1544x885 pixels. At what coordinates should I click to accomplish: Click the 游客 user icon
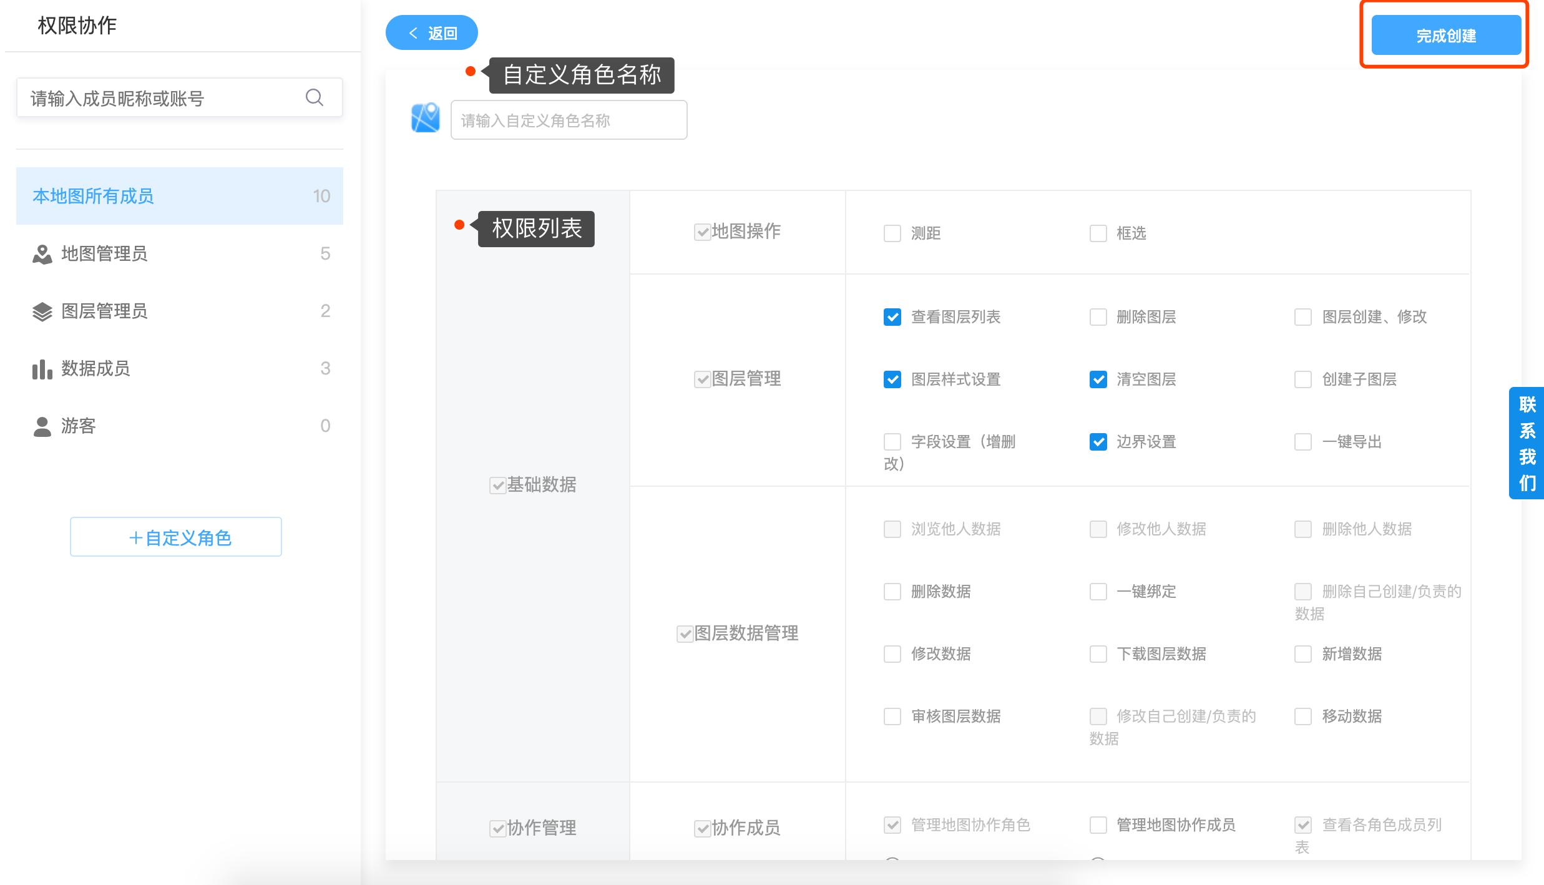pyautogui.click(x=42, y=426)
